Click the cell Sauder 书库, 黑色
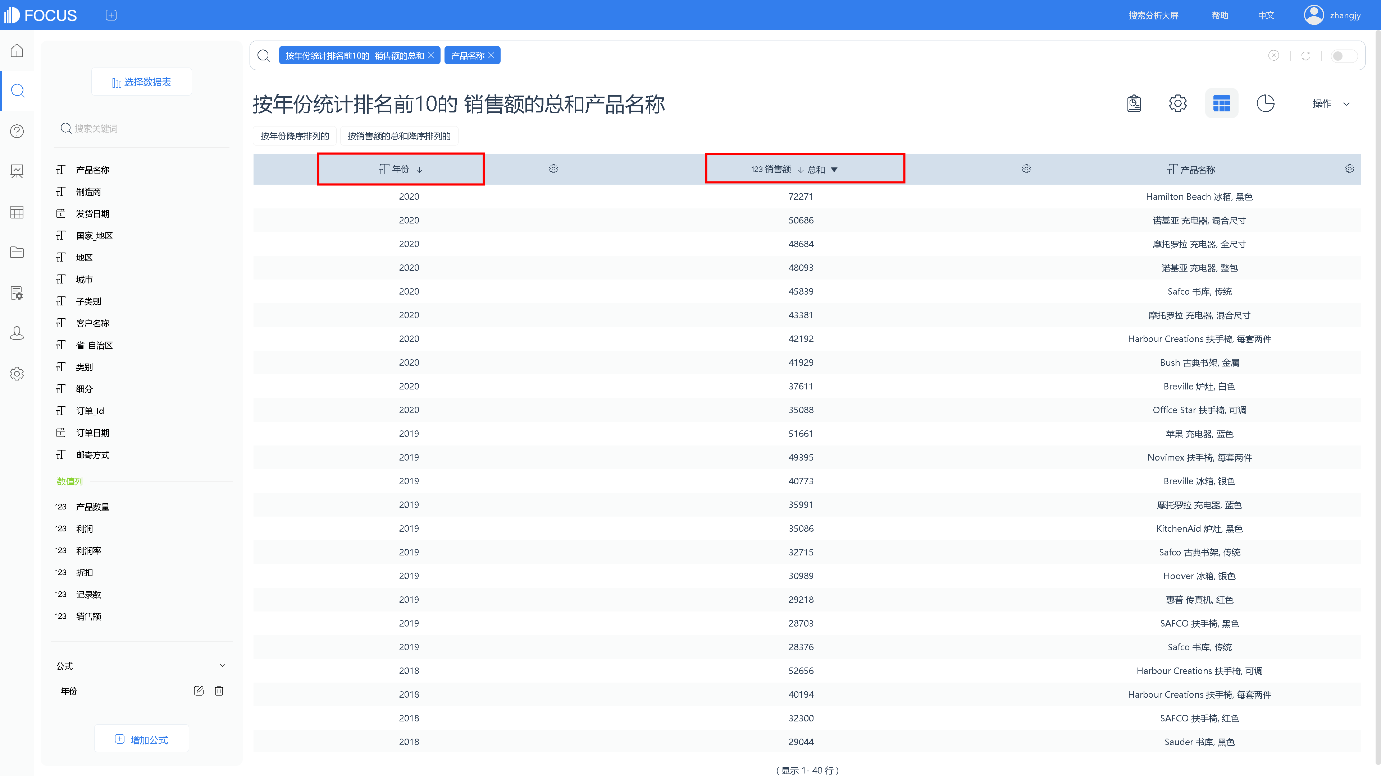This screenshot has height=776, width=1381. [1199, 742]
